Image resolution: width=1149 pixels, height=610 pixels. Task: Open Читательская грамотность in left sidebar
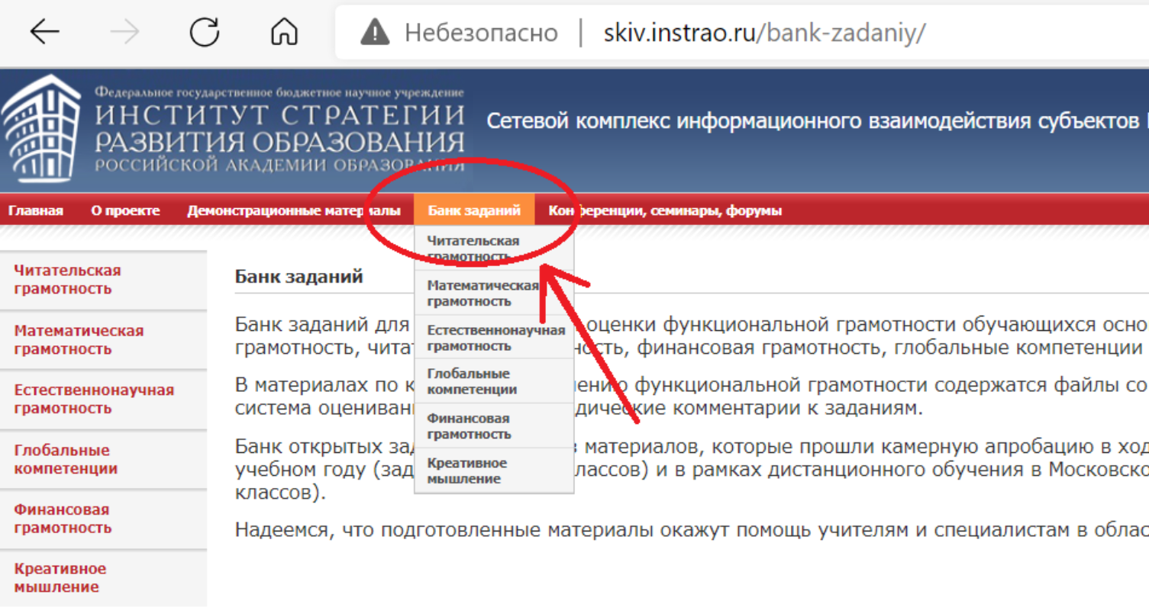(67, 280)
